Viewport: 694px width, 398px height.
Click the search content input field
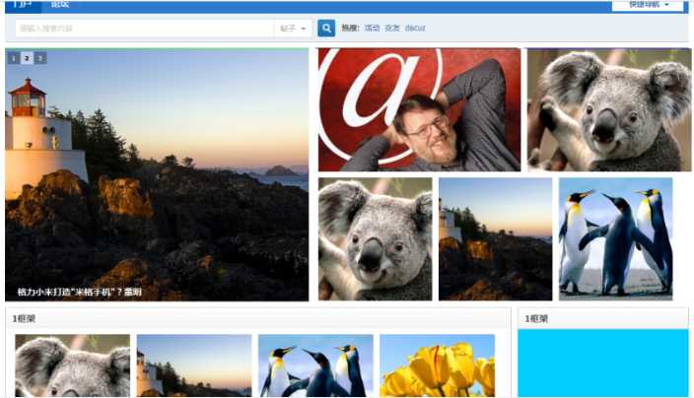tap(144, 29)
